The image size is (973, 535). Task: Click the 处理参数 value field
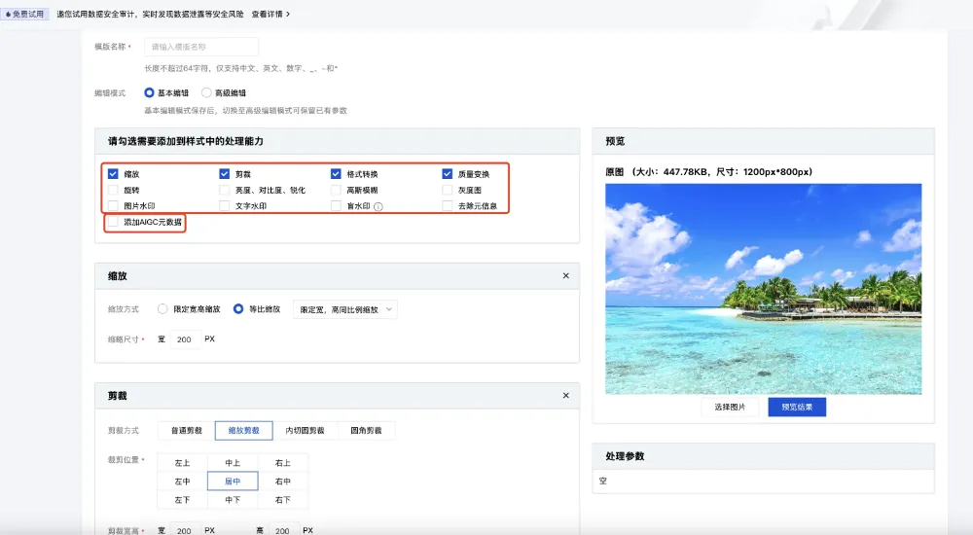763,481
